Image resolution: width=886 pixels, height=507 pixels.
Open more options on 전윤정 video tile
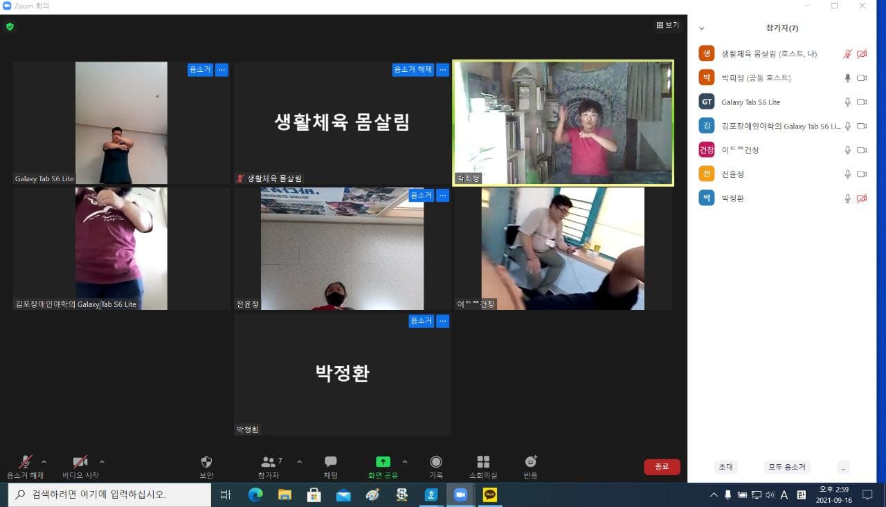click(x=443, y=196)
